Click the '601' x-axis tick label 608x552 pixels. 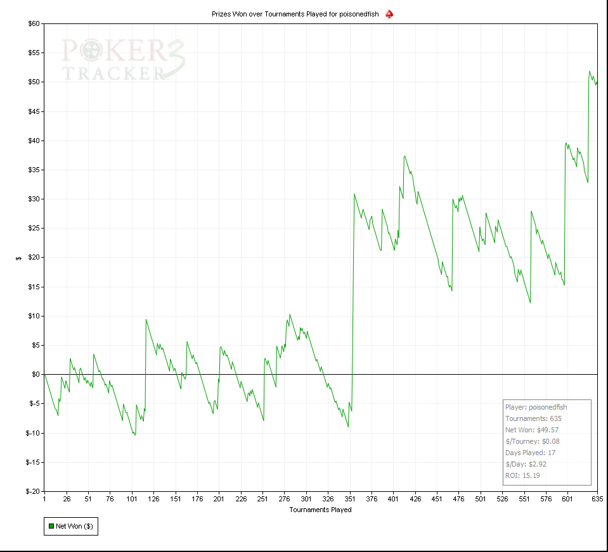567,499
